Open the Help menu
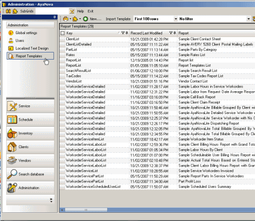 coord(81,11)
